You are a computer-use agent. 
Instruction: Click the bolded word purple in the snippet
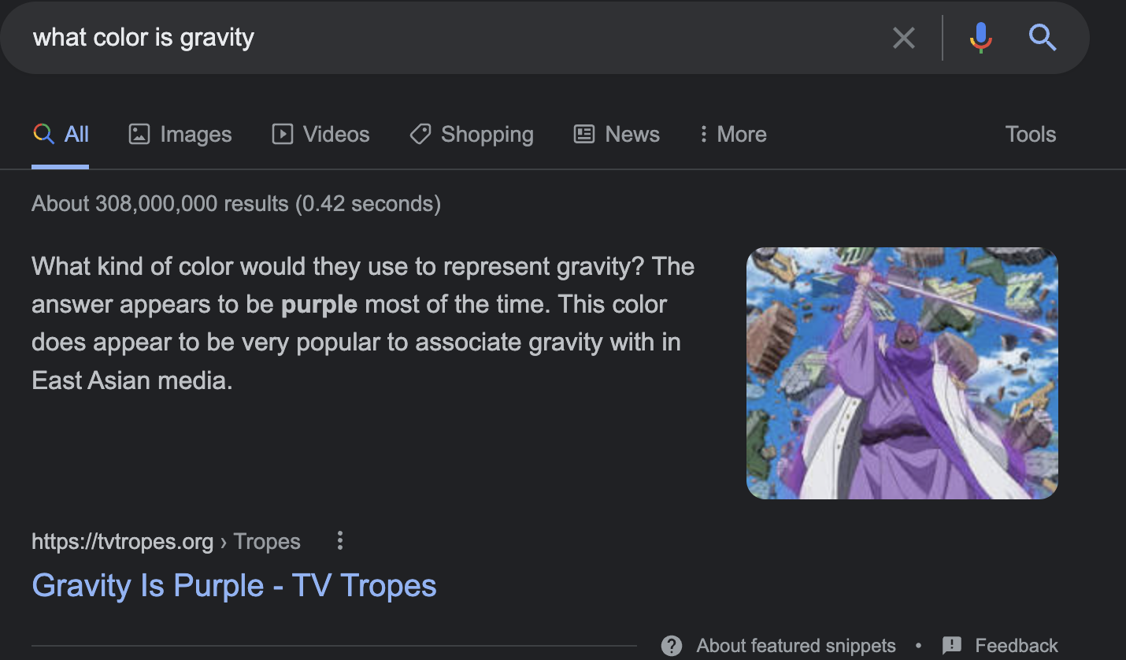(319, 304)
